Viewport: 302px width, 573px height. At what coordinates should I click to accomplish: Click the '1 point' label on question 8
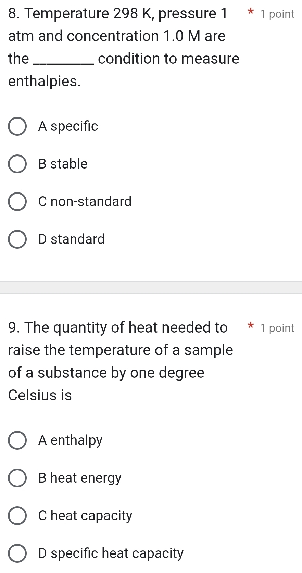pyautogui.click(x=277, y=14)
